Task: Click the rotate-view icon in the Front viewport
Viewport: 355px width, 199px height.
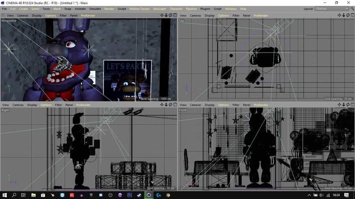Action: [348, 105]
